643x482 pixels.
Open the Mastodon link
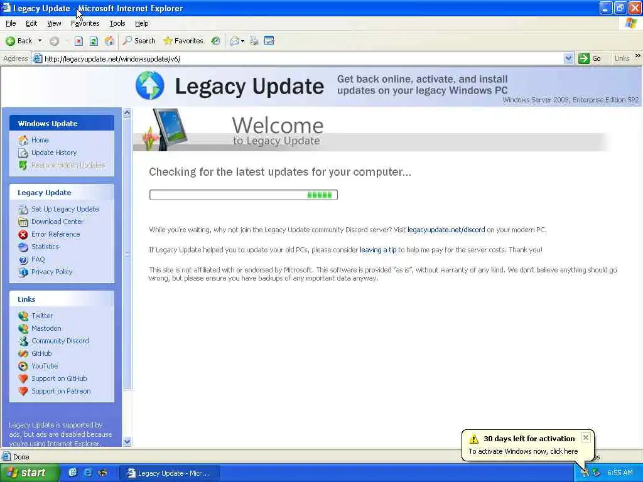click(x=46, y=328)
